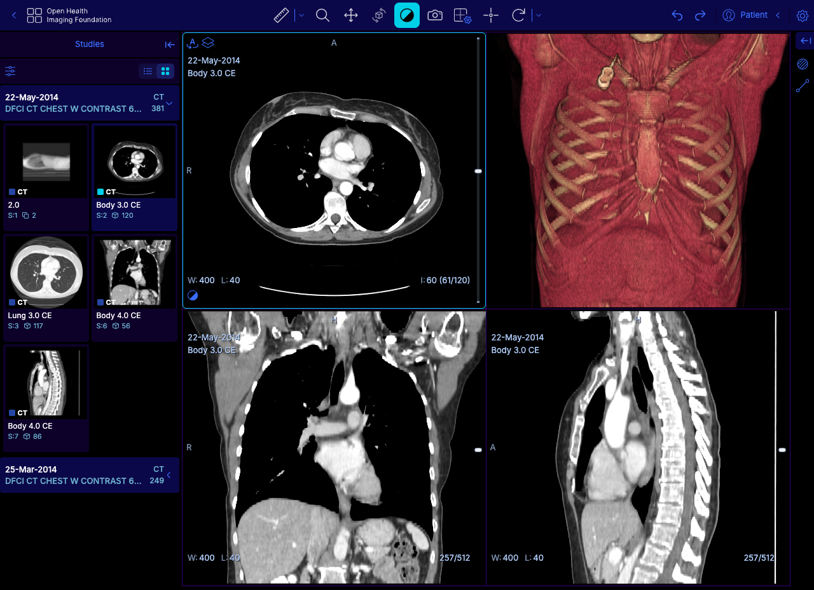Click the 22-May-2014 study date text

pos(32,97)
